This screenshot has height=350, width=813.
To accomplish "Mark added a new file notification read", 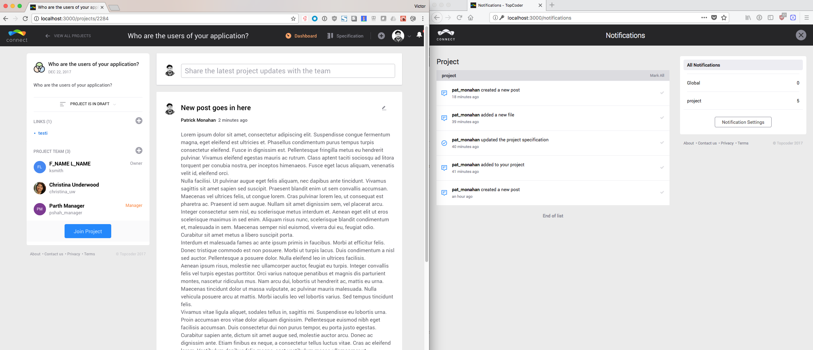I will (x=662, y=118).
